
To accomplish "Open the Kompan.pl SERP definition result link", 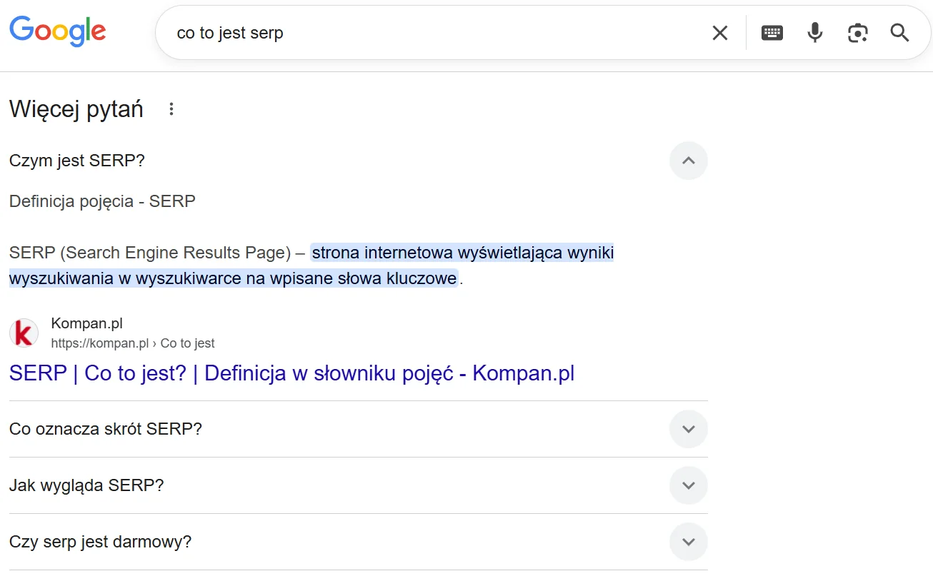I will (291, 373).
